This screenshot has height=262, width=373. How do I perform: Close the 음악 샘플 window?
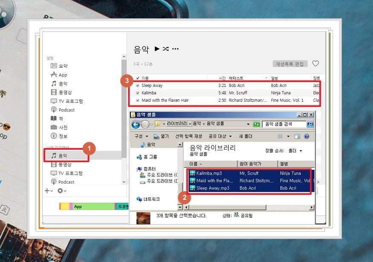tap(311, 115)
